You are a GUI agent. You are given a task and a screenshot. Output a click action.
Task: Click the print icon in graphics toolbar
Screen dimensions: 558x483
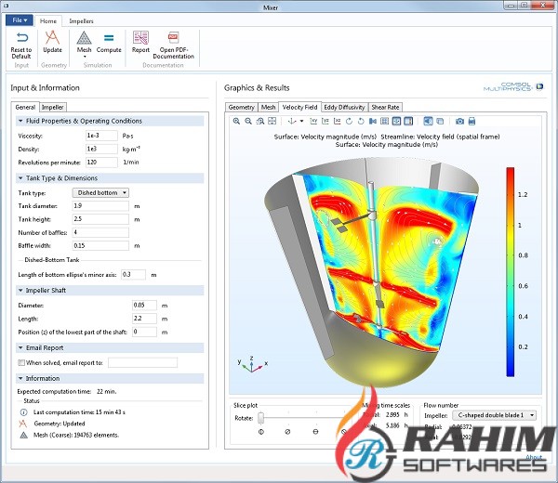[x=472, y=121]
